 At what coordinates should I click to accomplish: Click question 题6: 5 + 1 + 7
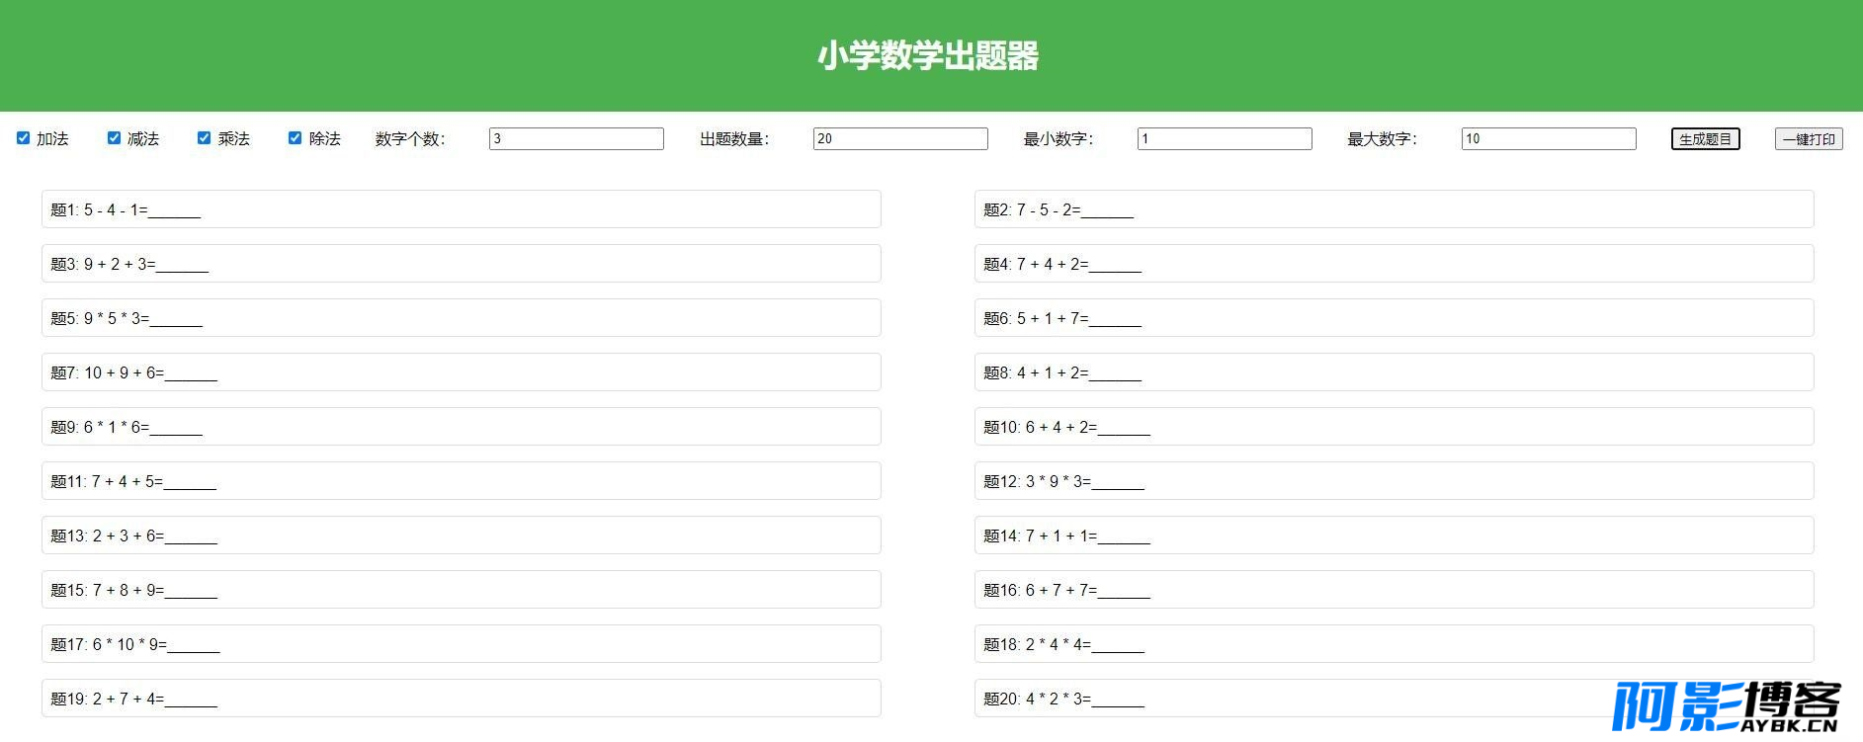[x=1395, y=318]
